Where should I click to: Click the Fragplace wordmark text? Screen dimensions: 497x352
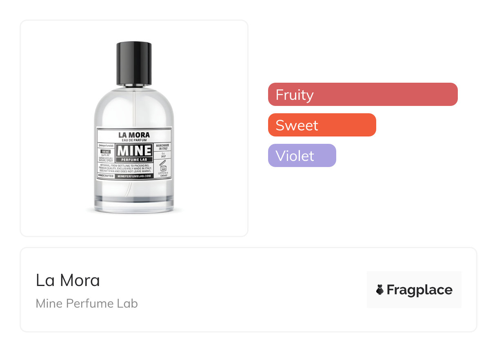pyautogui.click(x=419, y=290)
